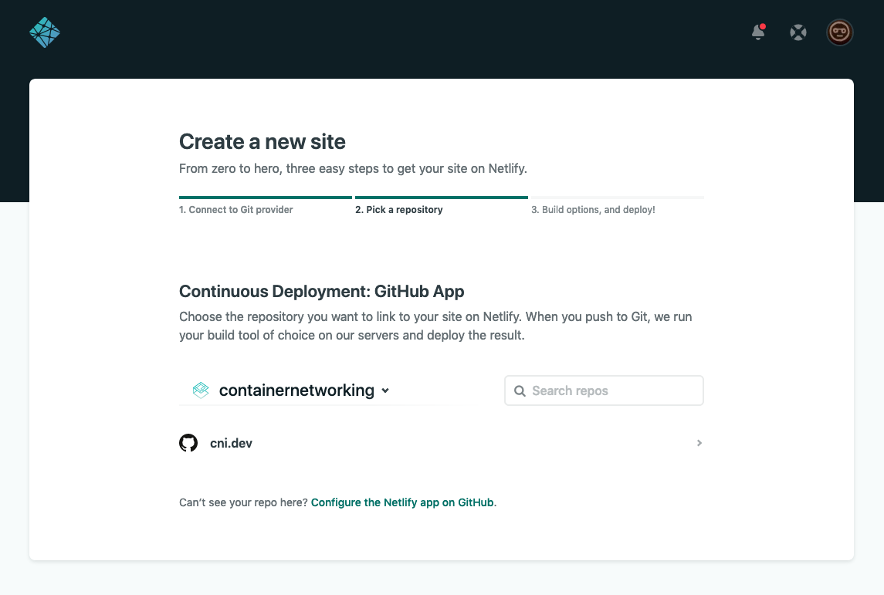Open the help lifebuoy icon

pyautogui.click(x=798, y=32)
